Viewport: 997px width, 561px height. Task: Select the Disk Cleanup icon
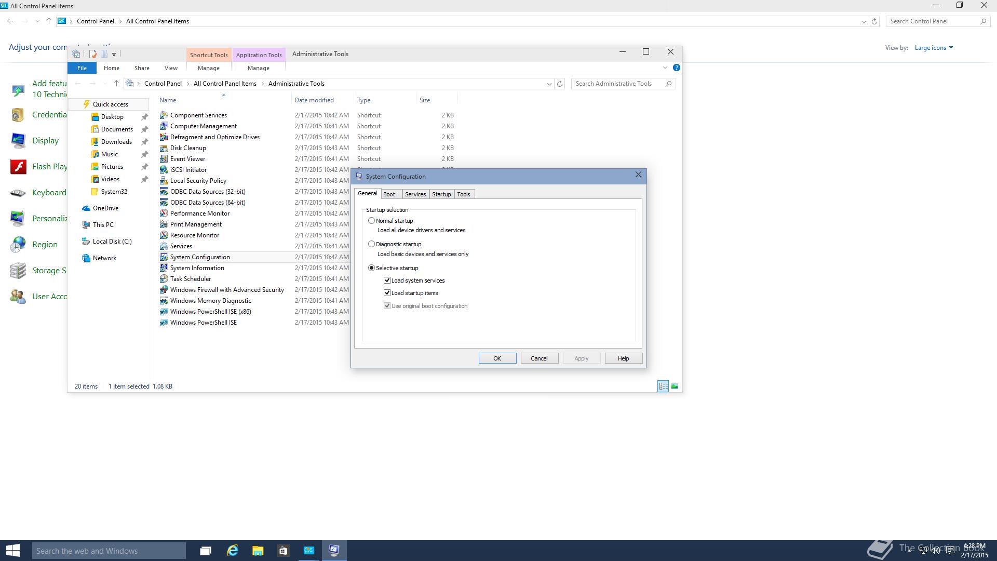(164, 148)
